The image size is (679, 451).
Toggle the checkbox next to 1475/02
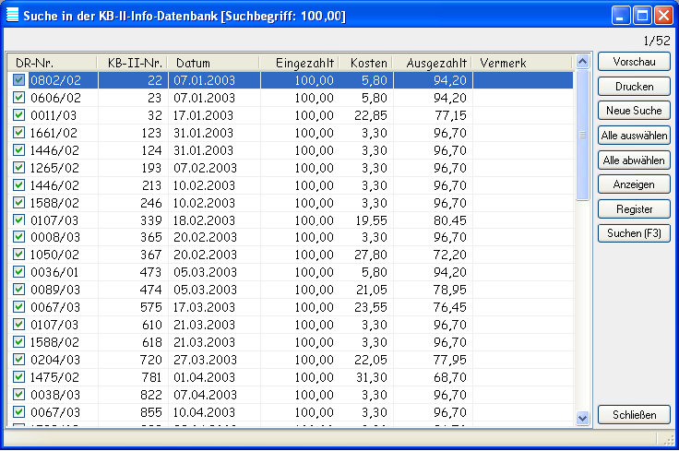(x=19, y=376)
